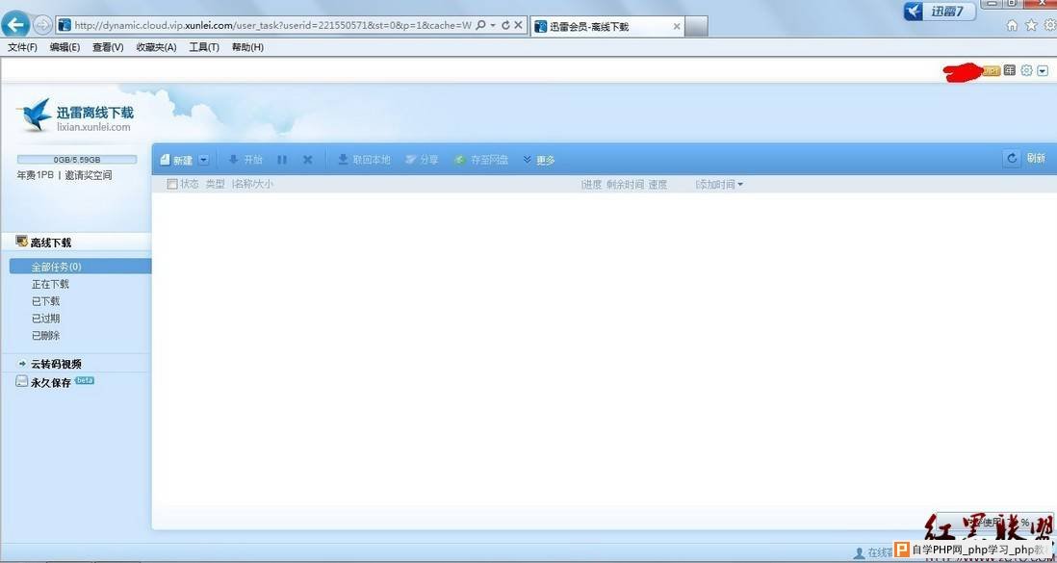1057x563 pixels.
Task: Select 已过期 in sidebar
Action: click(x=45, y=319)
